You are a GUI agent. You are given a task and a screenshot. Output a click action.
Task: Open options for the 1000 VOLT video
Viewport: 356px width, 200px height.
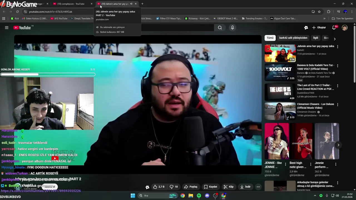(338, 66)
